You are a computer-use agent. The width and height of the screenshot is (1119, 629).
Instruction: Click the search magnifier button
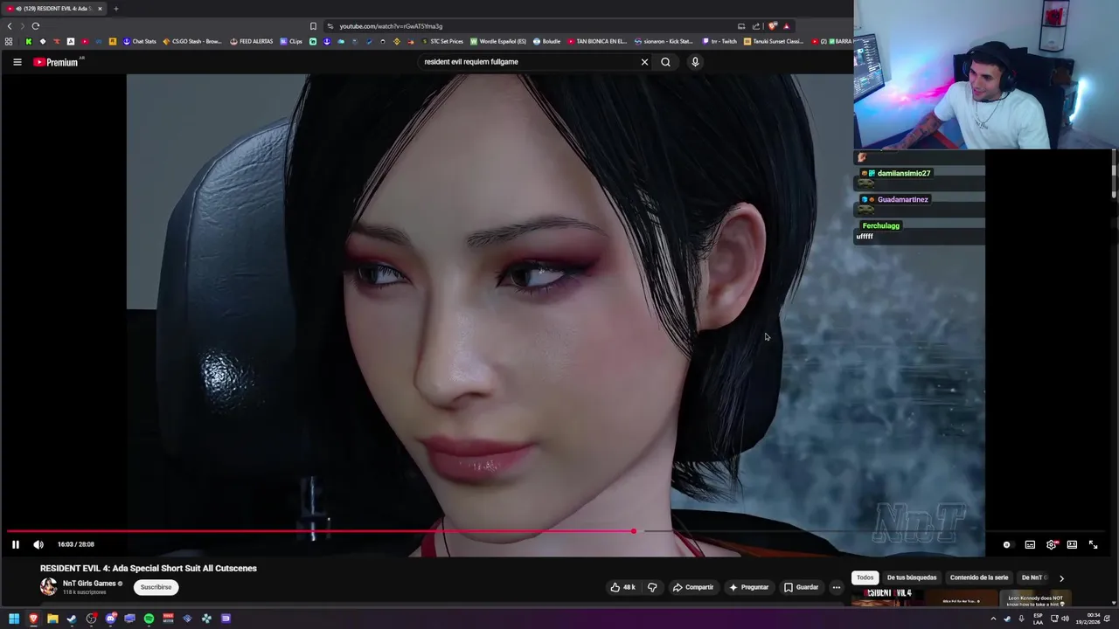(665, 62)
